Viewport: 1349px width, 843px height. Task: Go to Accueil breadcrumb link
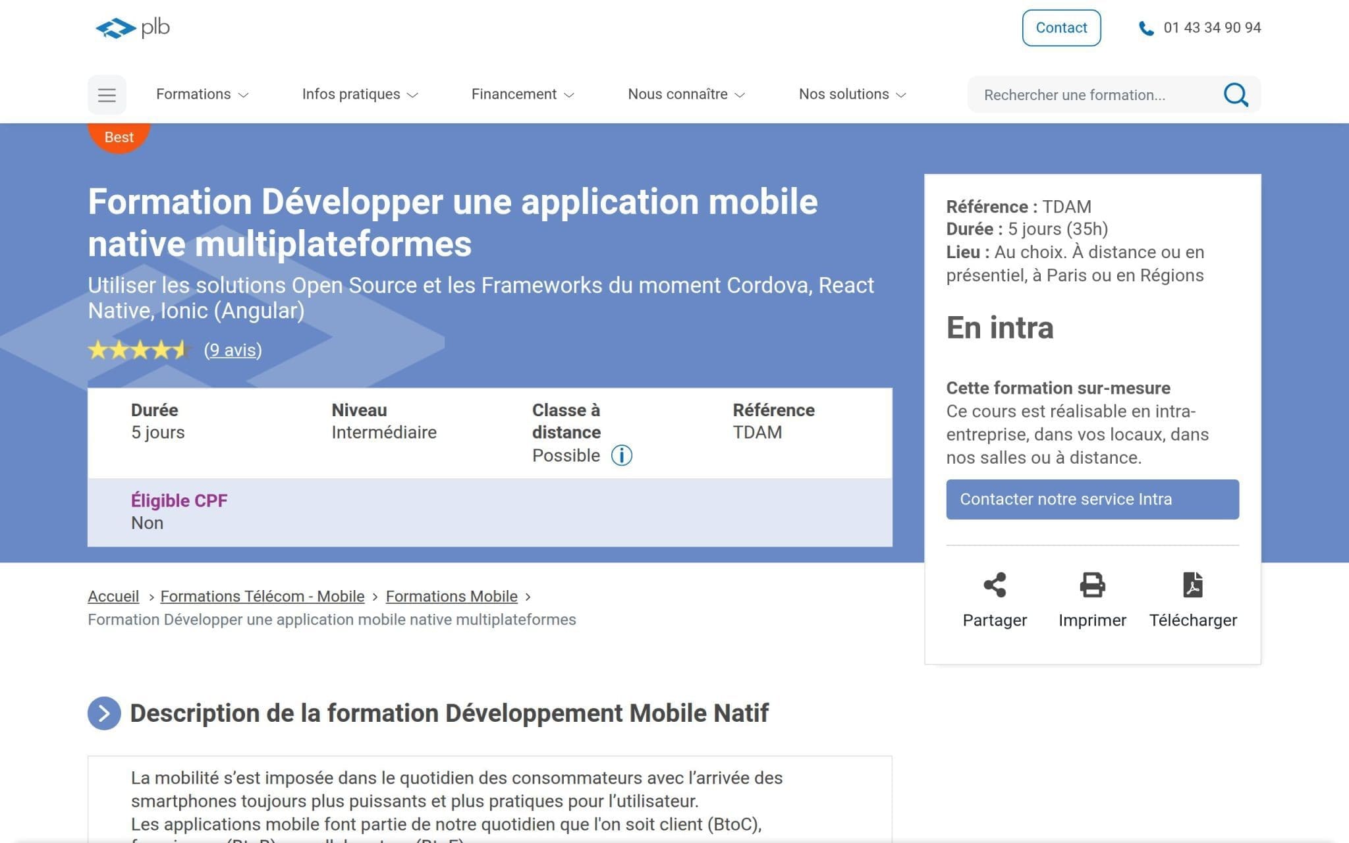[113, 596]
